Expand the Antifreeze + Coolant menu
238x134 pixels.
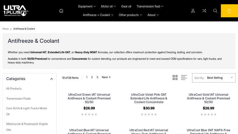coord(98,15)
